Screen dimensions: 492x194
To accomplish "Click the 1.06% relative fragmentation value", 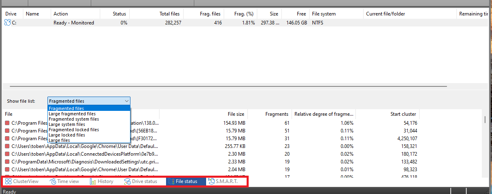I will pos(347,123).
